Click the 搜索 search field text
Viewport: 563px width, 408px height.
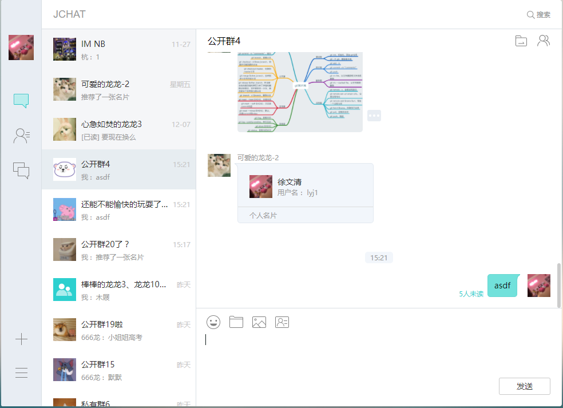[x=543, y=15]
